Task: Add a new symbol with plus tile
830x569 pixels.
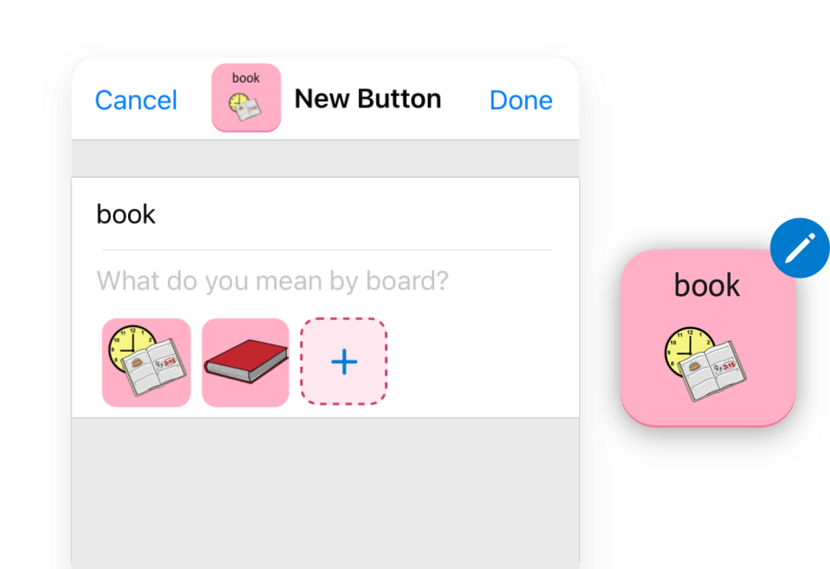Action: 344,362
